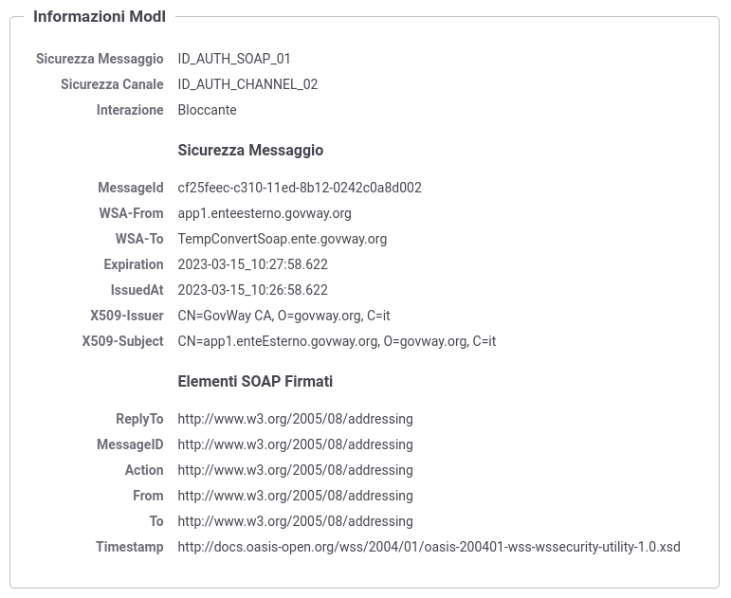This screenshot has width=731, height=598.
Task: Click the ID_AUTH_CHANNEL_02 value
Action: [247, 84]
